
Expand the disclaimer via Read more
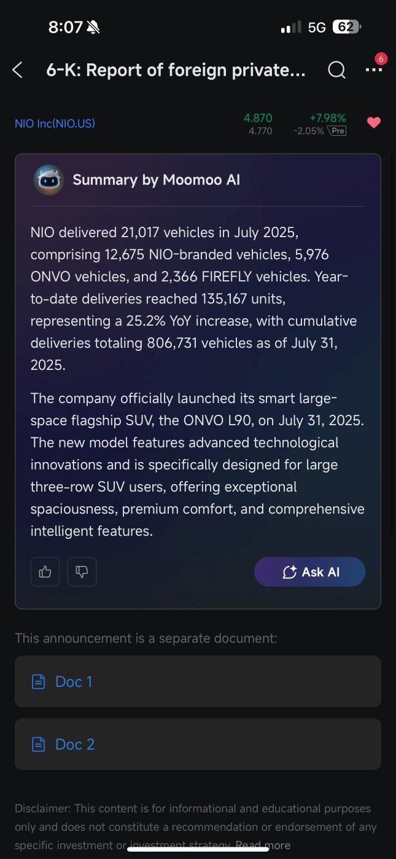pos(263,845)
